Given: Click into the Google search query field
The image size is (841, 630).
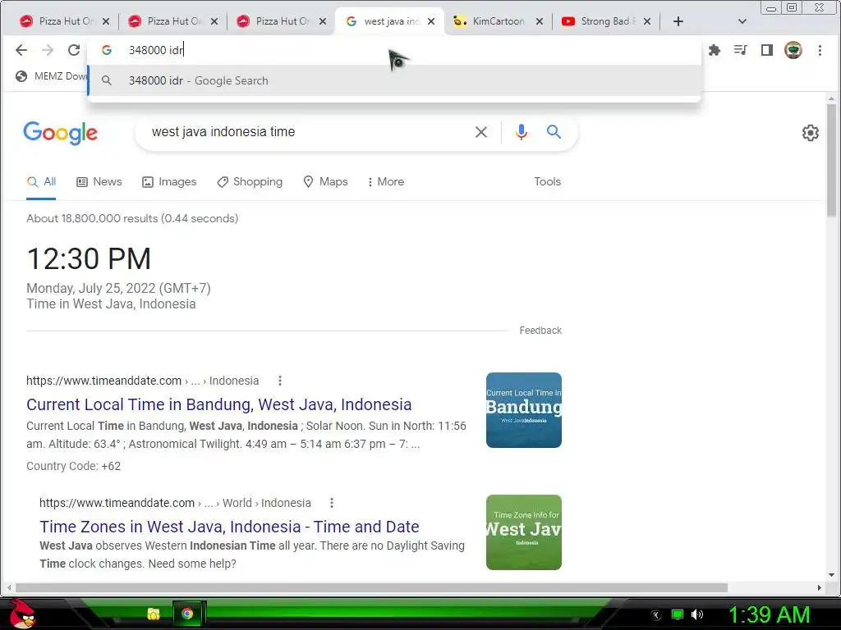Looking at the screenshot, I should click(x=306, y=132).
